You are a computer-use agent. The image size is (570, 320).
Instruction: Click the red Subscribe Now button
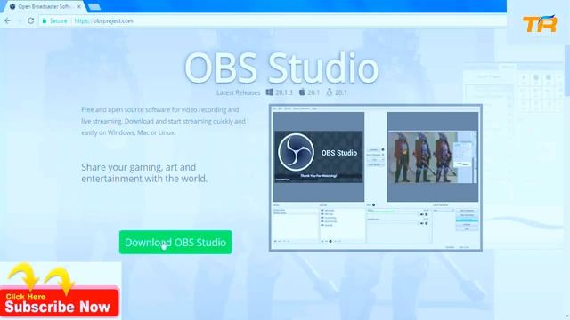pyautogui.click(x=60, y=302)
